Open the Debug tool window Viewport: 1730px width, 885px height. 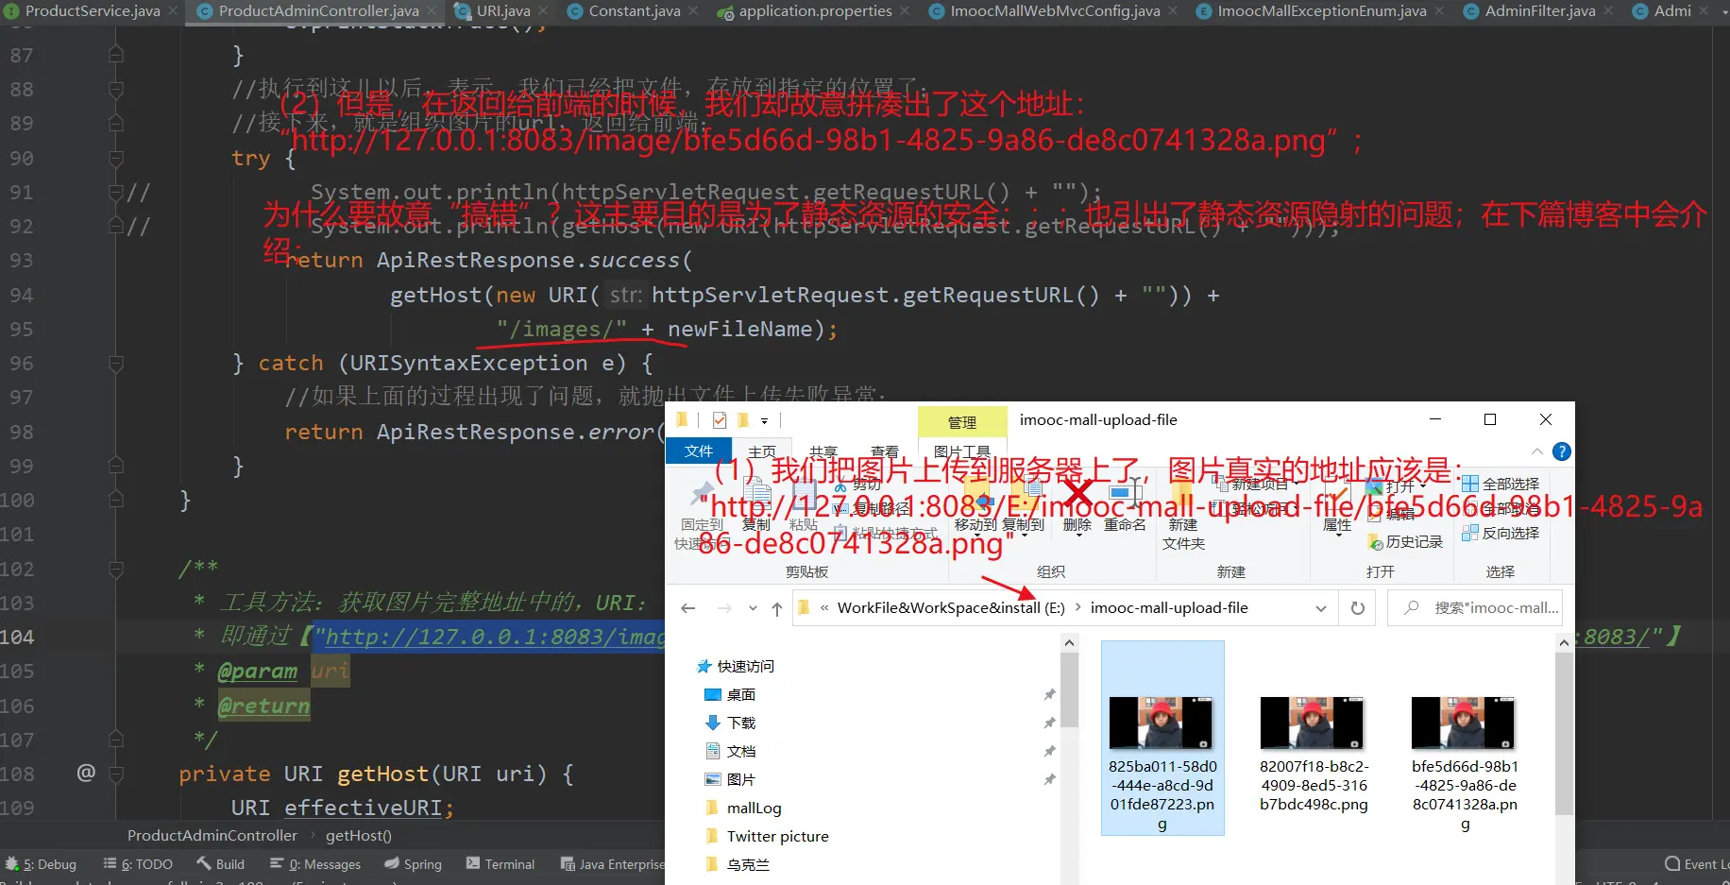coord(42,864)
